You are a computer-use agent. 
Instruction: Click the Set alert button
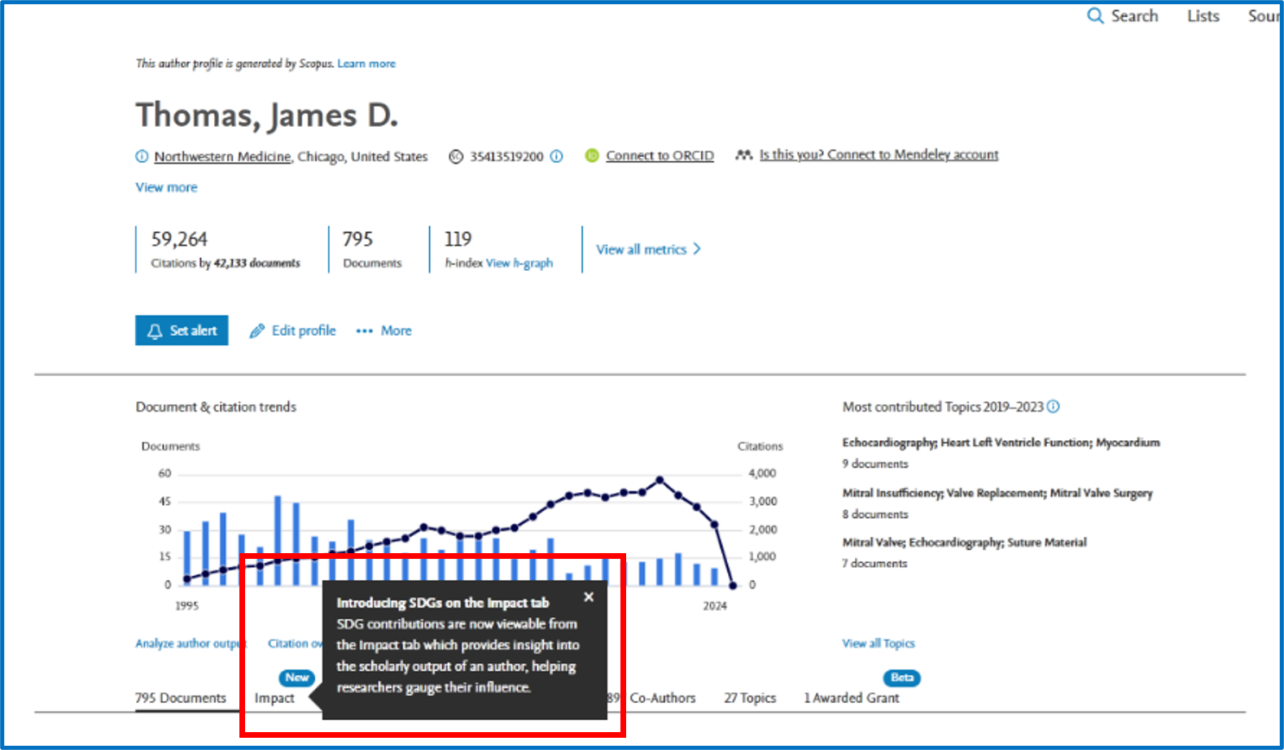(x=182, y=330)
